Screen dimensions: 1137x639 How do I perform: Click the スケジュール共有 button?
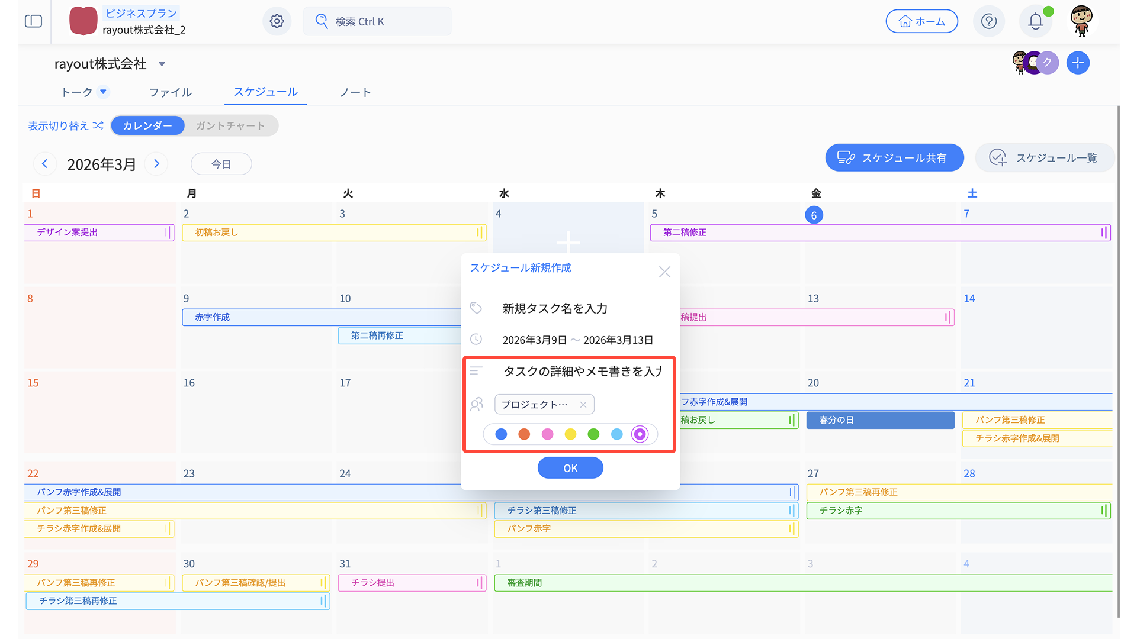(x=894, y=158)
